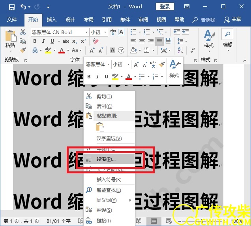This screenshot has width=251, height=226.
Task: Undo the last action
Action: pyautogui.click(x=23, y=7)
